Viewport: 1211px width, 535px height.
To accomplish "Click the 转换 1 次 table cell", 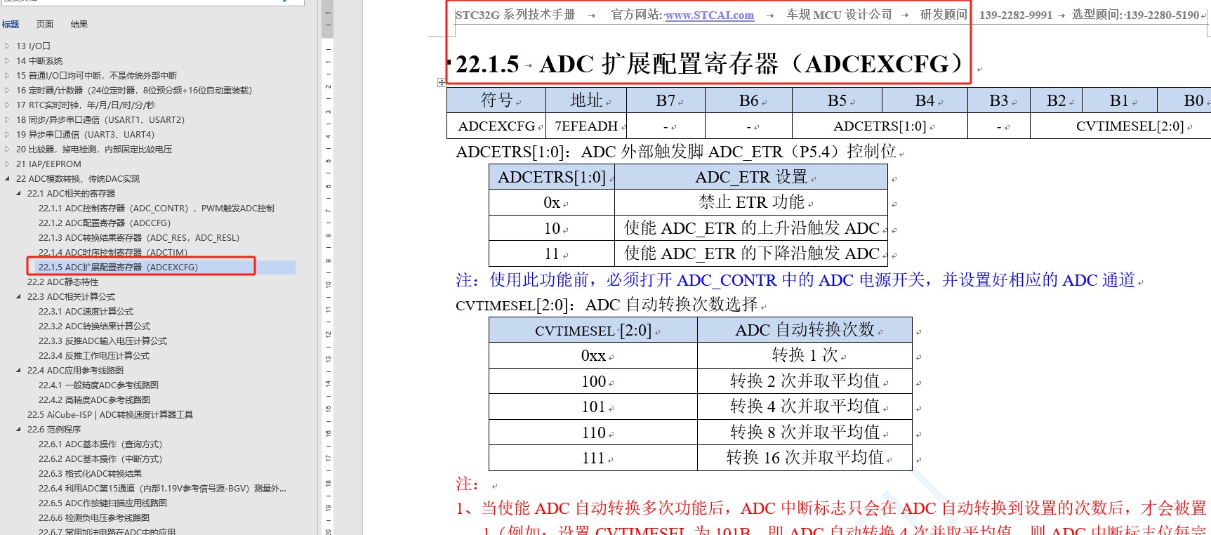I will click(x=805, y=355).
